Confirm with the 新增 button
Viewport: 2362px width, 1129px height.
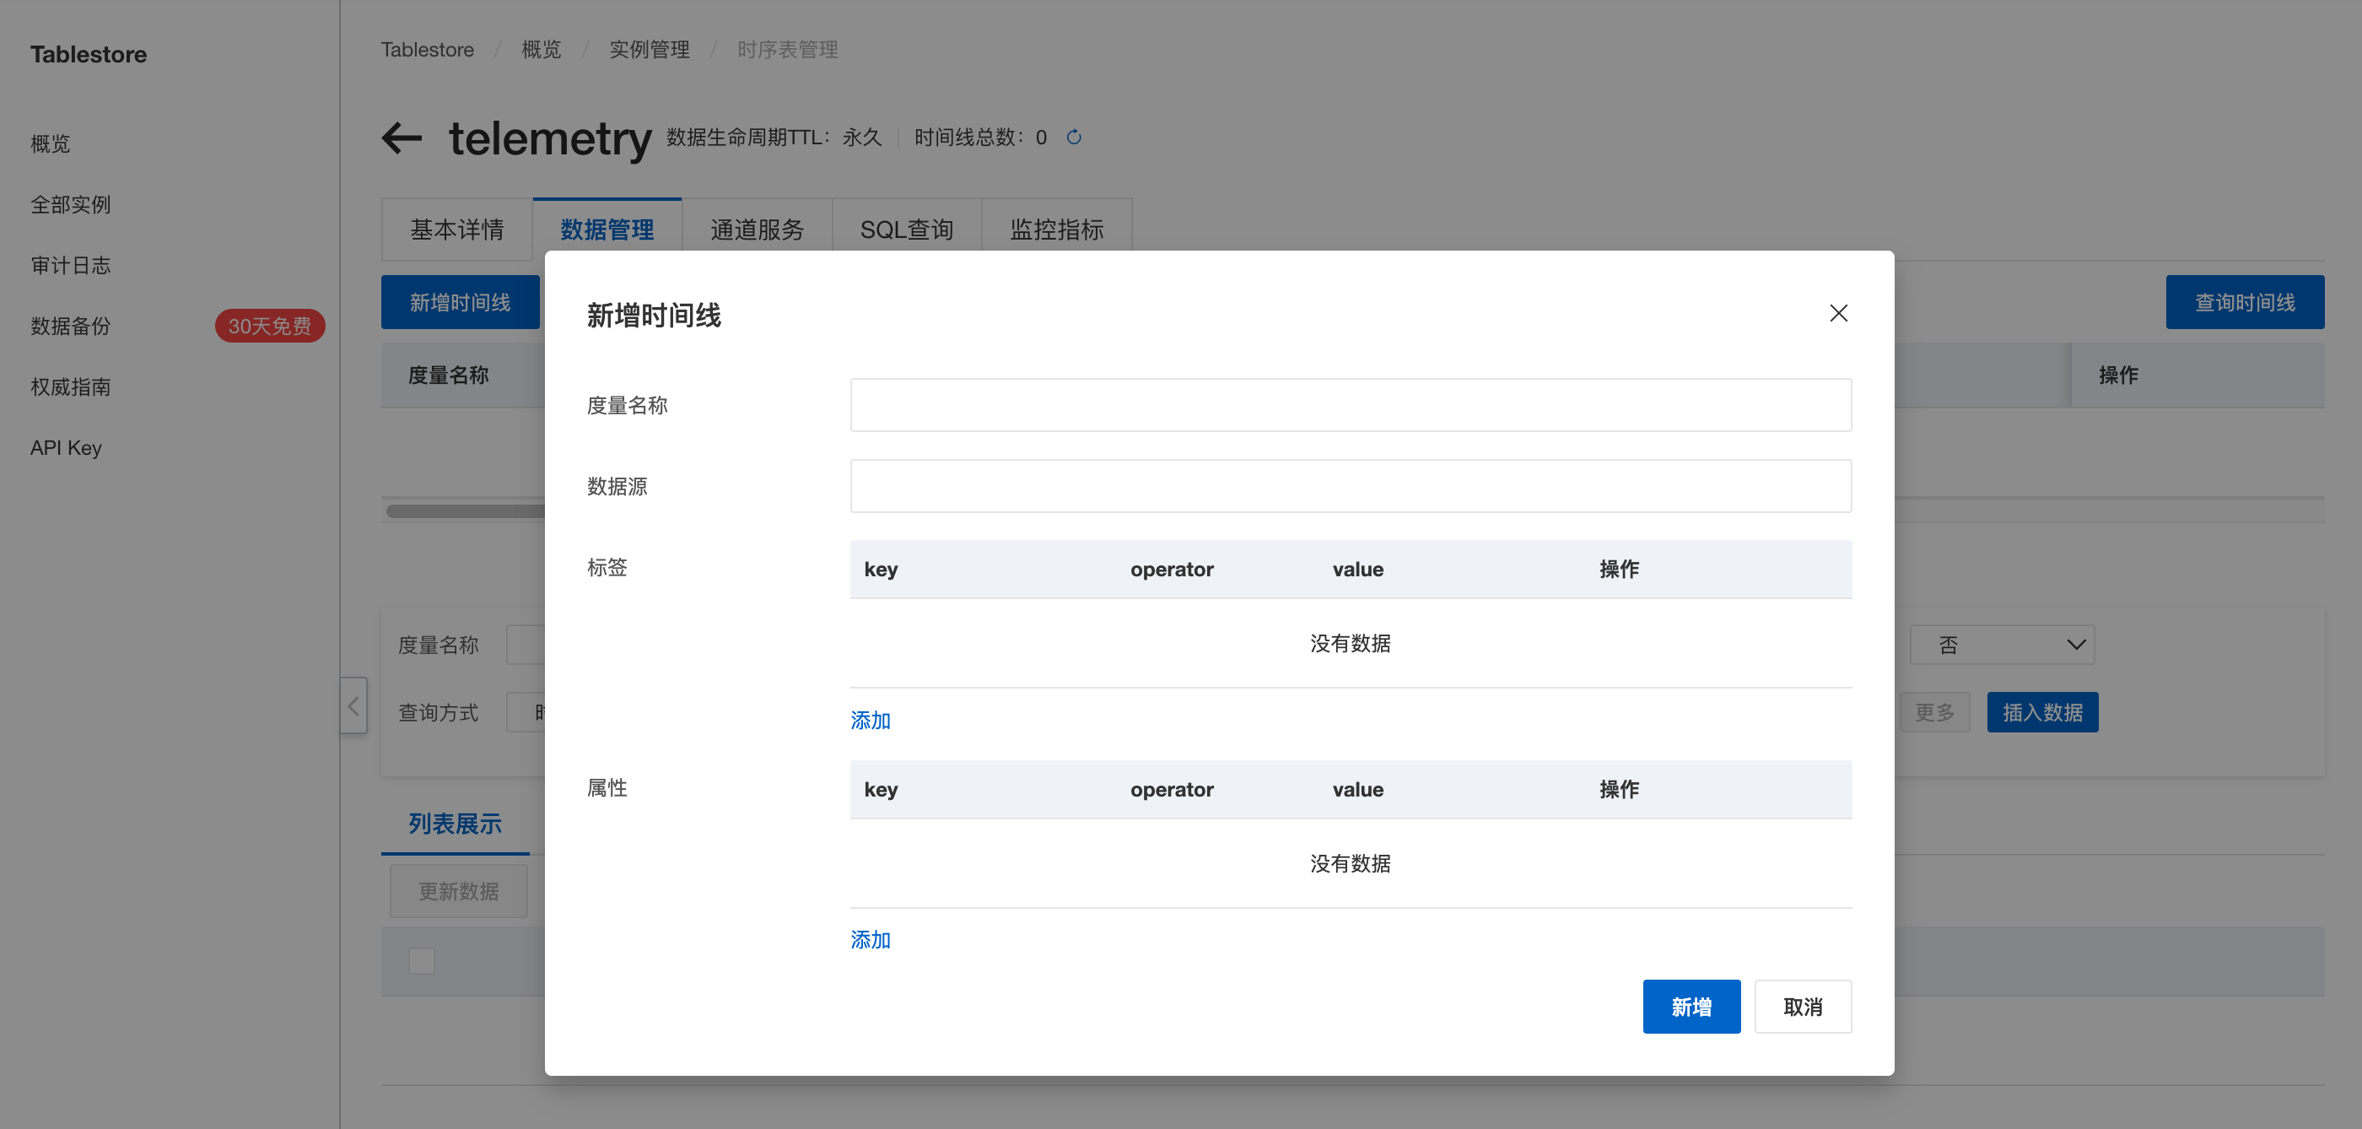coord(1691,1007)
